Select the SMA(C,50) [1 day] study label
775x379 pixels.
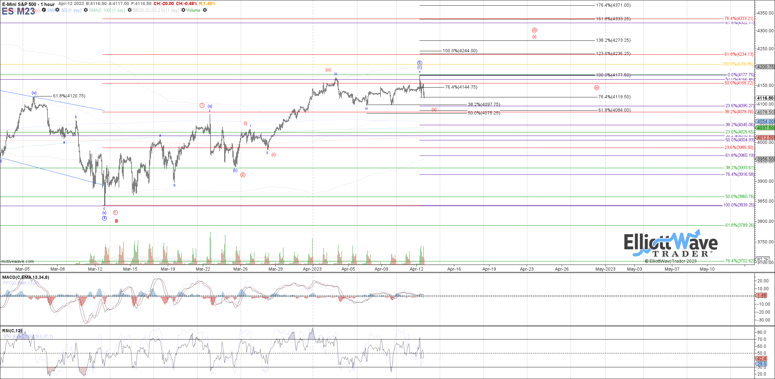(x=64, y=10)
